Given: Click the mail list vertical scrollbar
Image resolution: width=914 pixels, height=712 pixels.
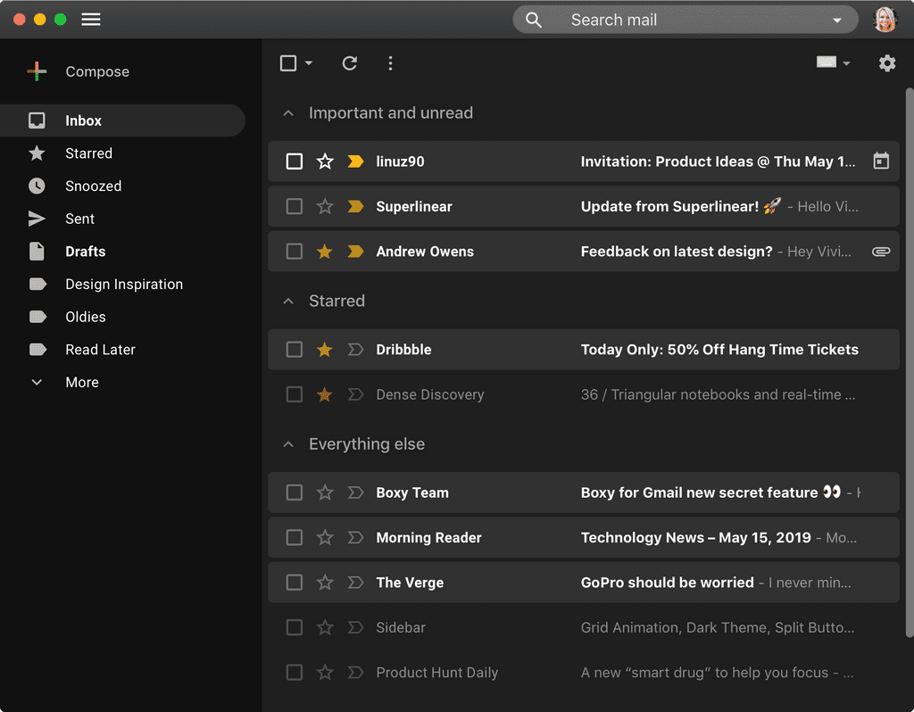Looking at the screenshot, I should [x=910, y=361].
